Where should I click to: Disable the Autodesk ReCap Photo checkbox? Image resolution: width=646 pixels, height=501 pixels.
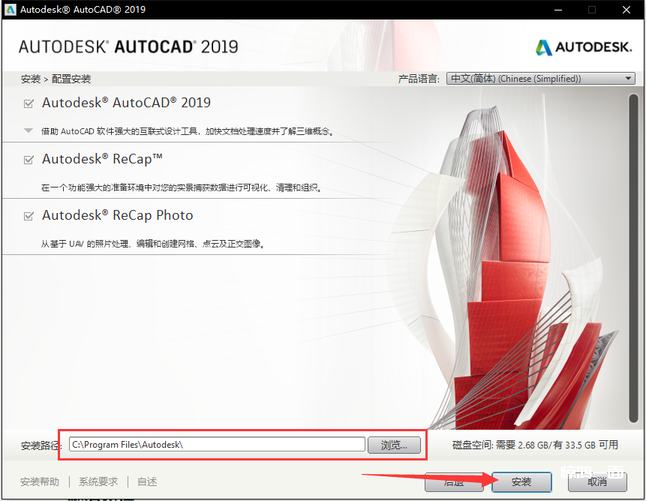click(x=29, y=216)
